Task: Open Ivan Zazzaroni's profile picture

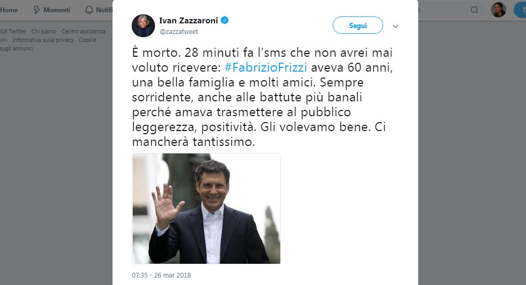Action: 143,26
